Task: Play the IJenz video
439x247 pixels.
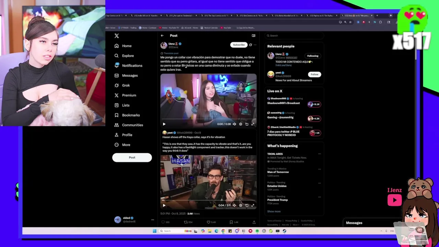Action: pyautogui.click(x=164, y=124)
